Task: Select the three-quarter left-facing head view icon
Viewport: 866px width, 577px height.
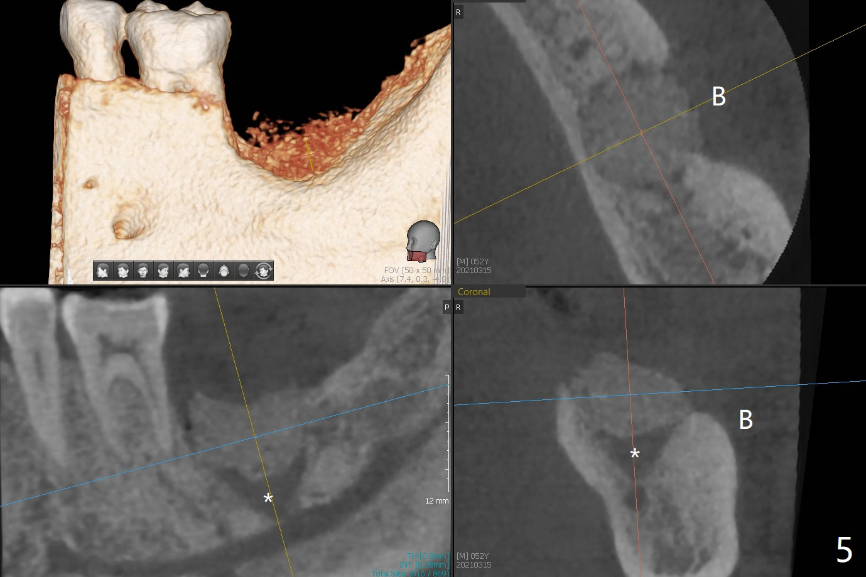Action: (123, 271)
